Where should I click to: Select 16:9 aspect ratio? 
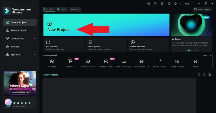49,9
